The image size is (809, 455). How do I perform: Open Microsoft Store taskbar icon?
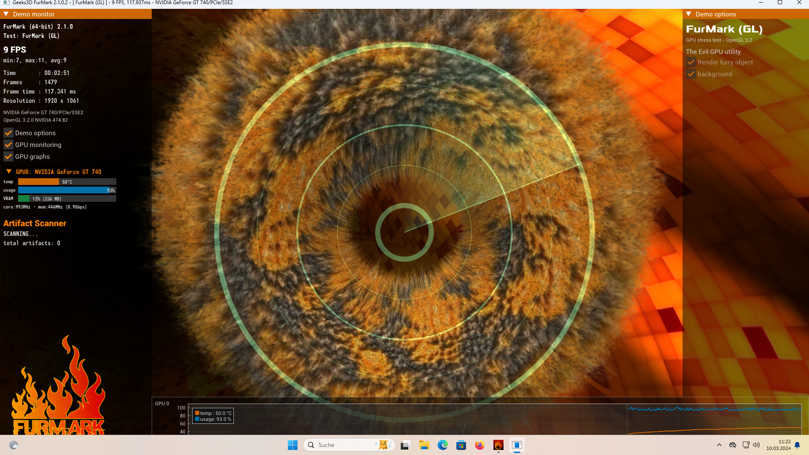point(461,445)
